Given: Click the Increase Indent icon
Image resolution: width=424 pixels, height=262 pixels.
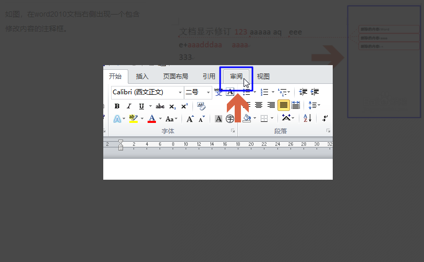Looking at the screenshot, I should coord(314,92).
